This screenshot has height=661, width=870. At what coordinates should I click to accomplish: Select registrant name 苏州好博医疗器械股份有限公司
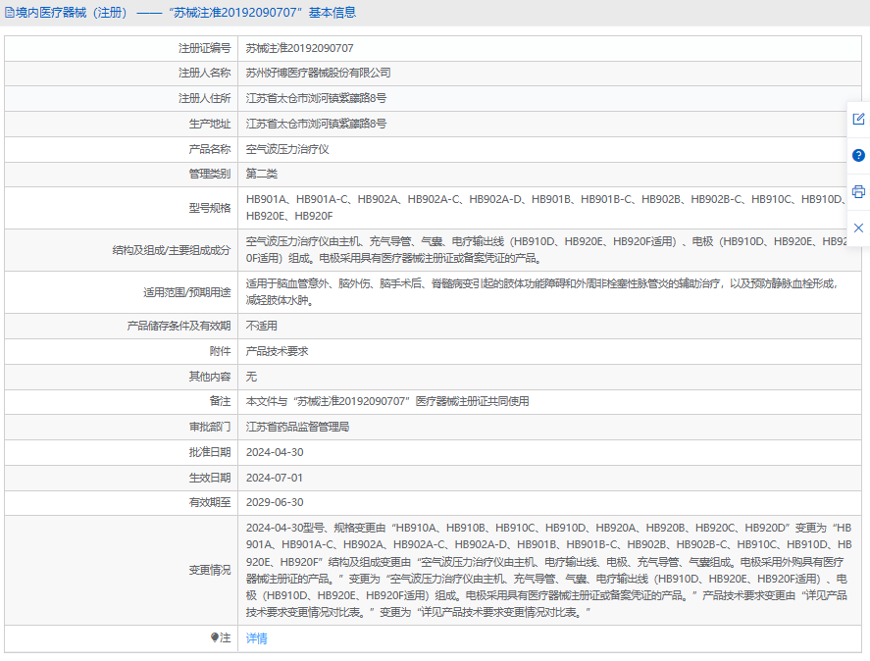coord(318,73)
